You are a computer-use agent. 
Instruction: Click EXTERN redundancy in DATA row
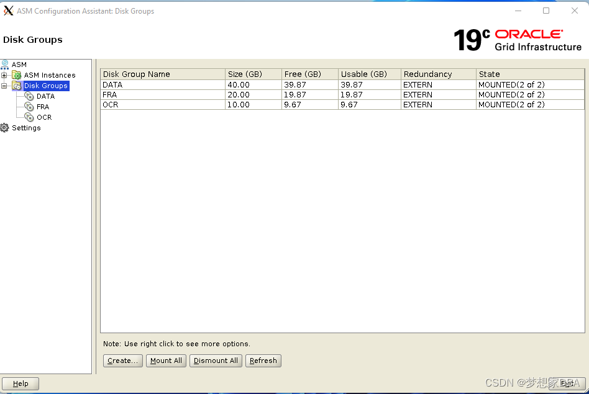click(418, 85)
